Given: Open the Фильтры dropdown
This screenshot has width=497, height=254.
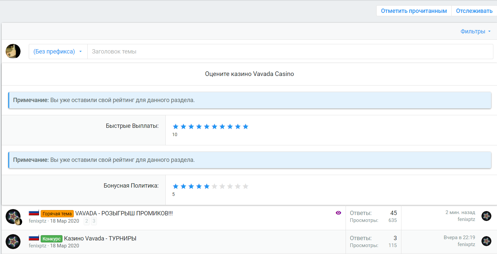Looking at the screenshot, I should pyautogui.click(x=476, y=31).
